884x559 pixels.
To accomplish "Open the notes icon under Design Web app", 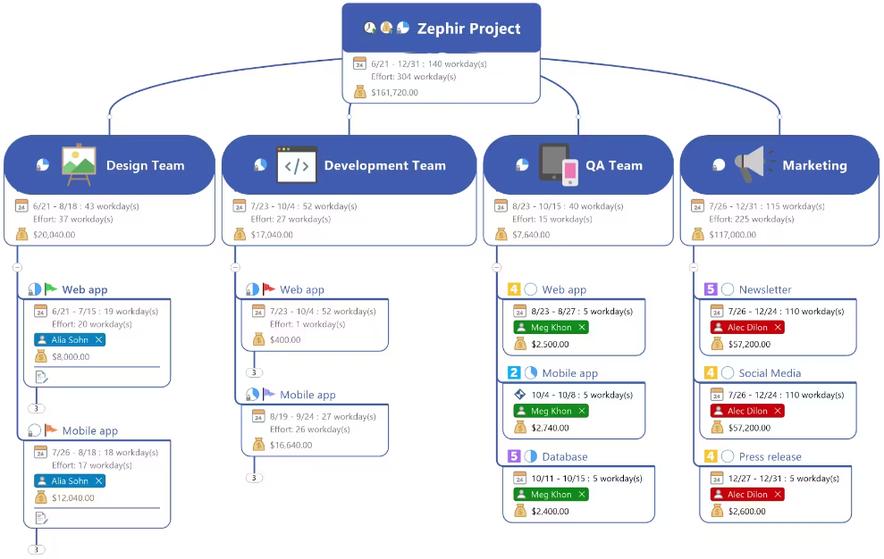I will coord(41,377).
